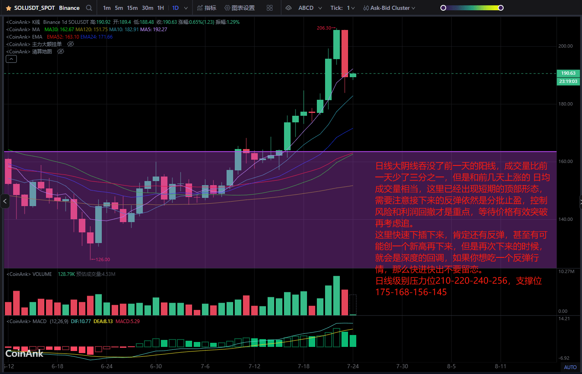Click the 180.00 price axis label
Screen dimensions: 582x374
click(x=565, y=104)
